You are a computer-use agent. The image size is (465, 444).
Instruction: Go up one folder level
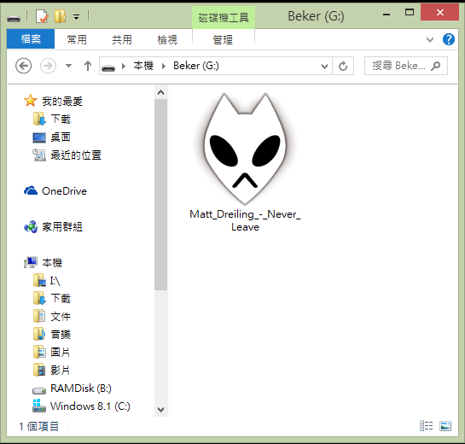[x=88, y=66]
